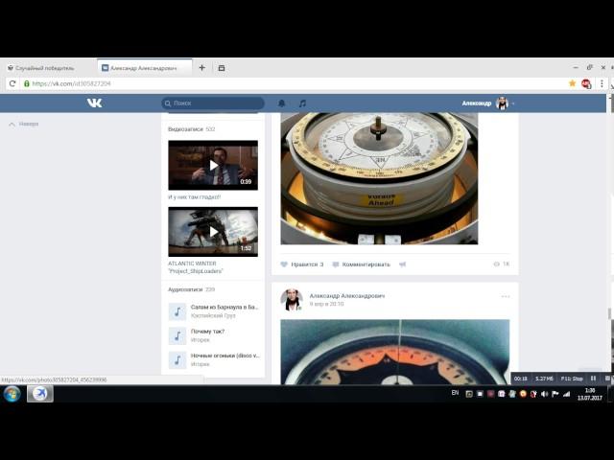Play the 1:52 video thumbnail

coord(213,232)
